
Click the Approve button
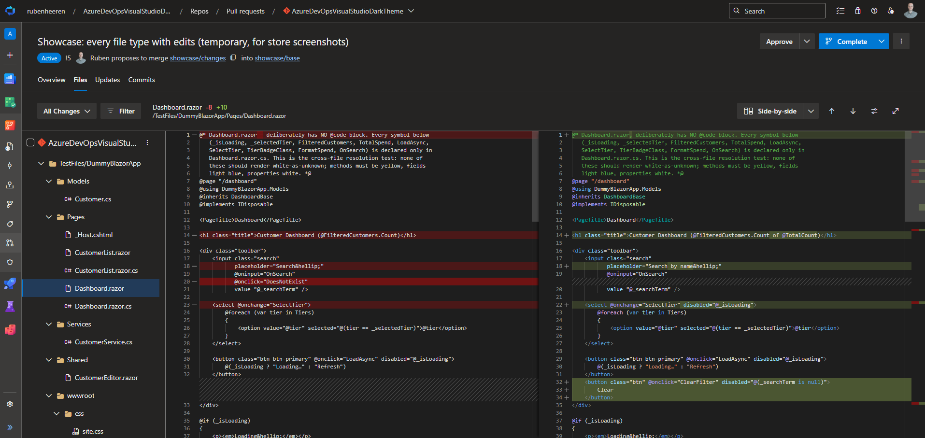779,42
